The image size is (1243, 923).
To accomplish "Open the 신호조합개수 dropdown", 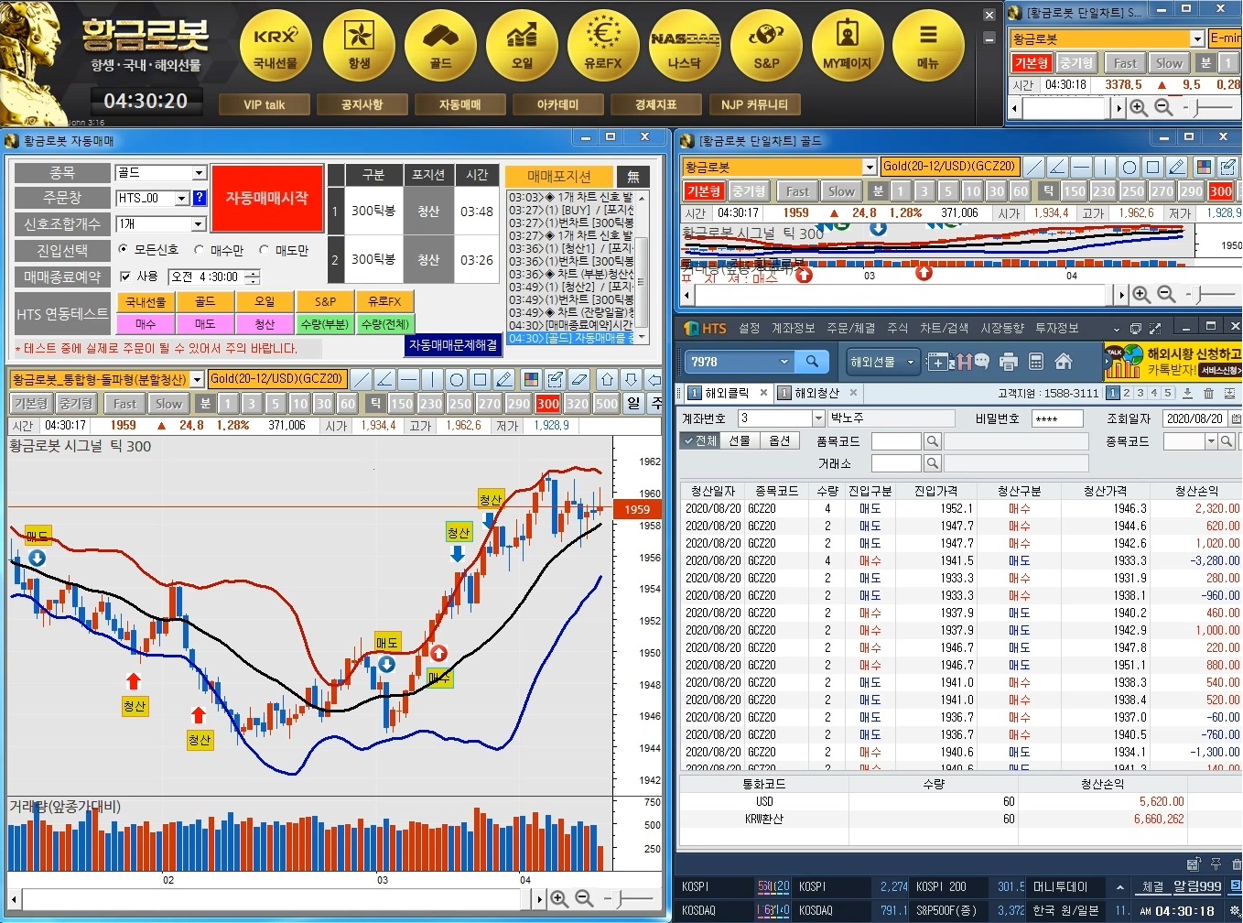I will [199, 223].
